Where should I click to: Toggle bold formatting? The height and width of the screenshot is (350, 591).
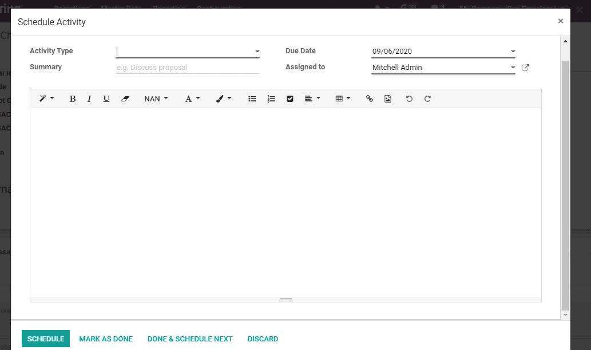pyautogui.click(x=72, y=99)
